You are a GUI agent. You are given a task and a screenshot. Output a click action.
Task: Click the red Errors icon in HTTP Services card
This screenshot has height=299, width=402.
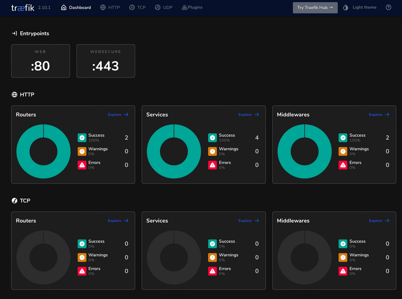coord(212,165)
